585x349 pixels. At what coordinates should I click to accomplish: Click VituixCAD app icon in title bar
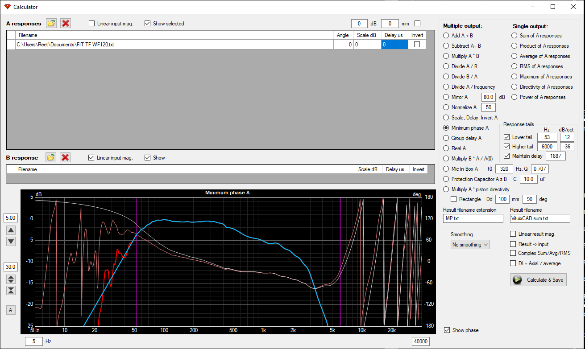pyautogui.click(x=7, y=7)
